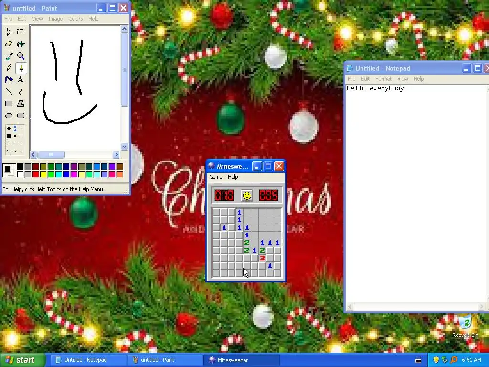Click the Minesweeper mine counter display

(x=224, y=195)
